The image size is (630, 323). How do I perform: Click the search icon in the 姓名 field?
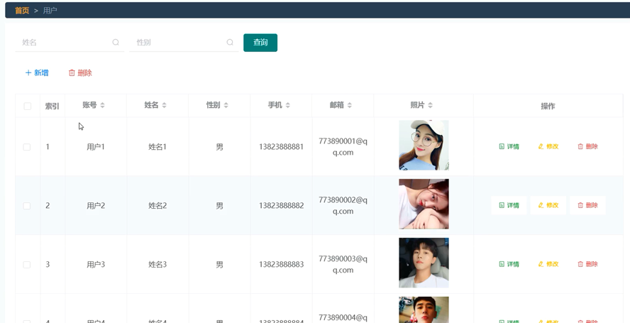(x=116, y=42)
